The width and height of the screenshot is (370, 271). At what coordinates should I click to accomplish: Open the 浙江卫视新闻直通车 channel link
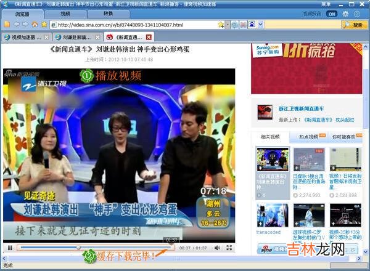point(301,107)
